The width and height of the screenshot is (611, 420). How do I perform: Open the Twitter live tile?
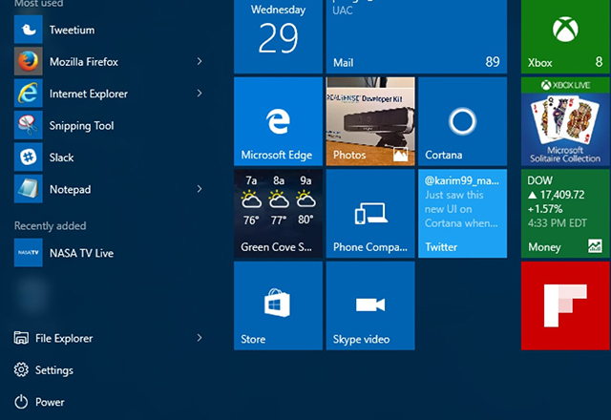(x=462, y=214)
